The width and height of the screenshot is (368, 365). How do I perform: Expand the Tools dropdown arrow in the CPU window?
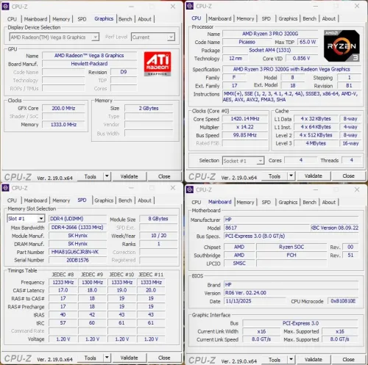click(291, 176)
